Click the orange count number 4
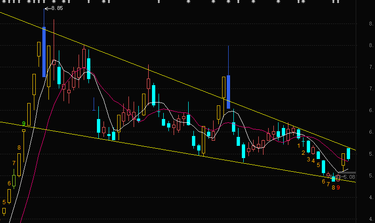The image size is (375, 223). pyautogui.click(x=313, y=161)
